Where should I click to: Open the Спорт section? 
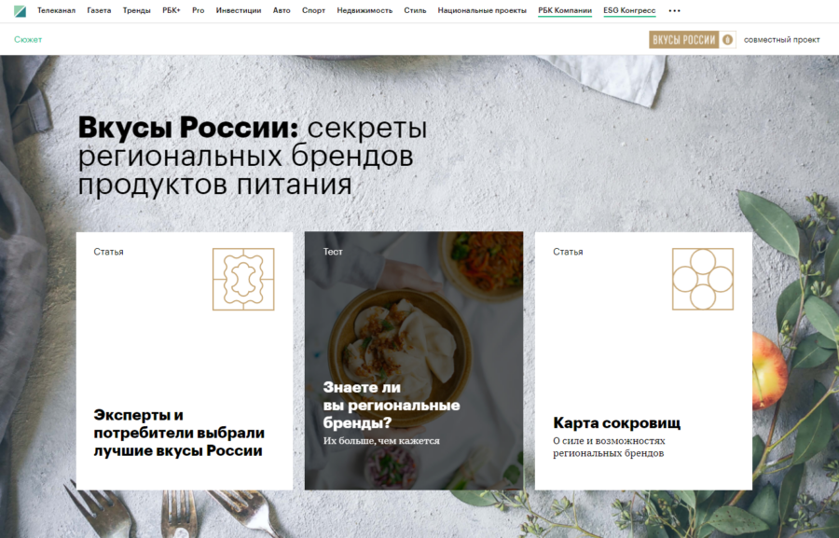click(314, 11)
